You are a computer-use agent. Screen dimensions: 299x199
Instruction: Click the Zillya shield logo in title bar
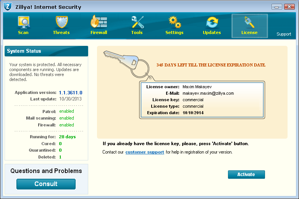(8, 6)
